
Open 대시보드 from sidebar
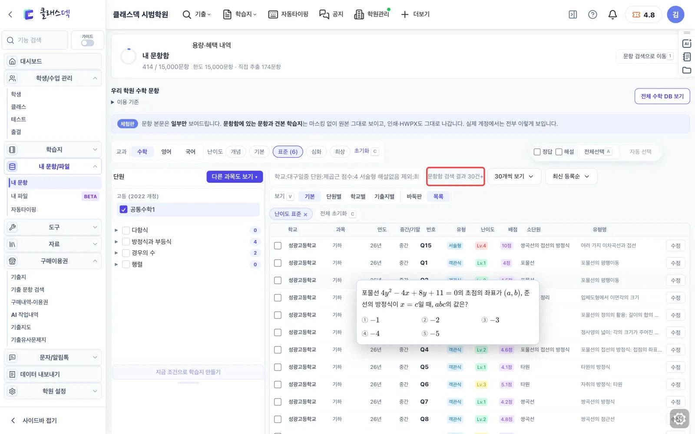pos(53,61)
